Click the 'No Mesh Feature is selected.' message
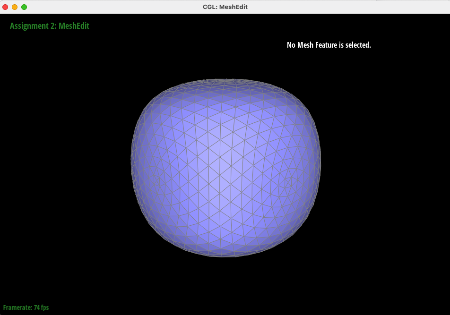 (329, 45)
